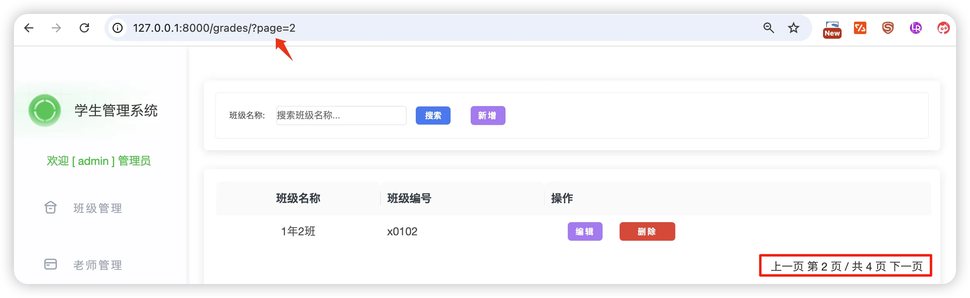This screenshot has height=298, width=970.
Task: Reload the page with the refresh icon
Action: 84,28
